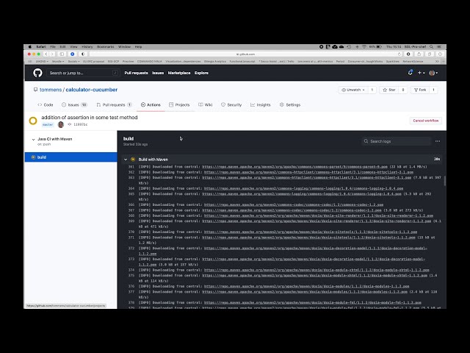The height and width of the screenshot is (353, 470).
Task: Select the build job in sidebar
Action: point(42,157)
